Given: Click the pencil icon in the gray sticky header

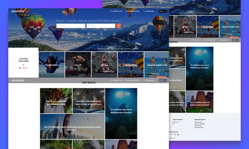Looking at the screenshot, I should (111, 80).
